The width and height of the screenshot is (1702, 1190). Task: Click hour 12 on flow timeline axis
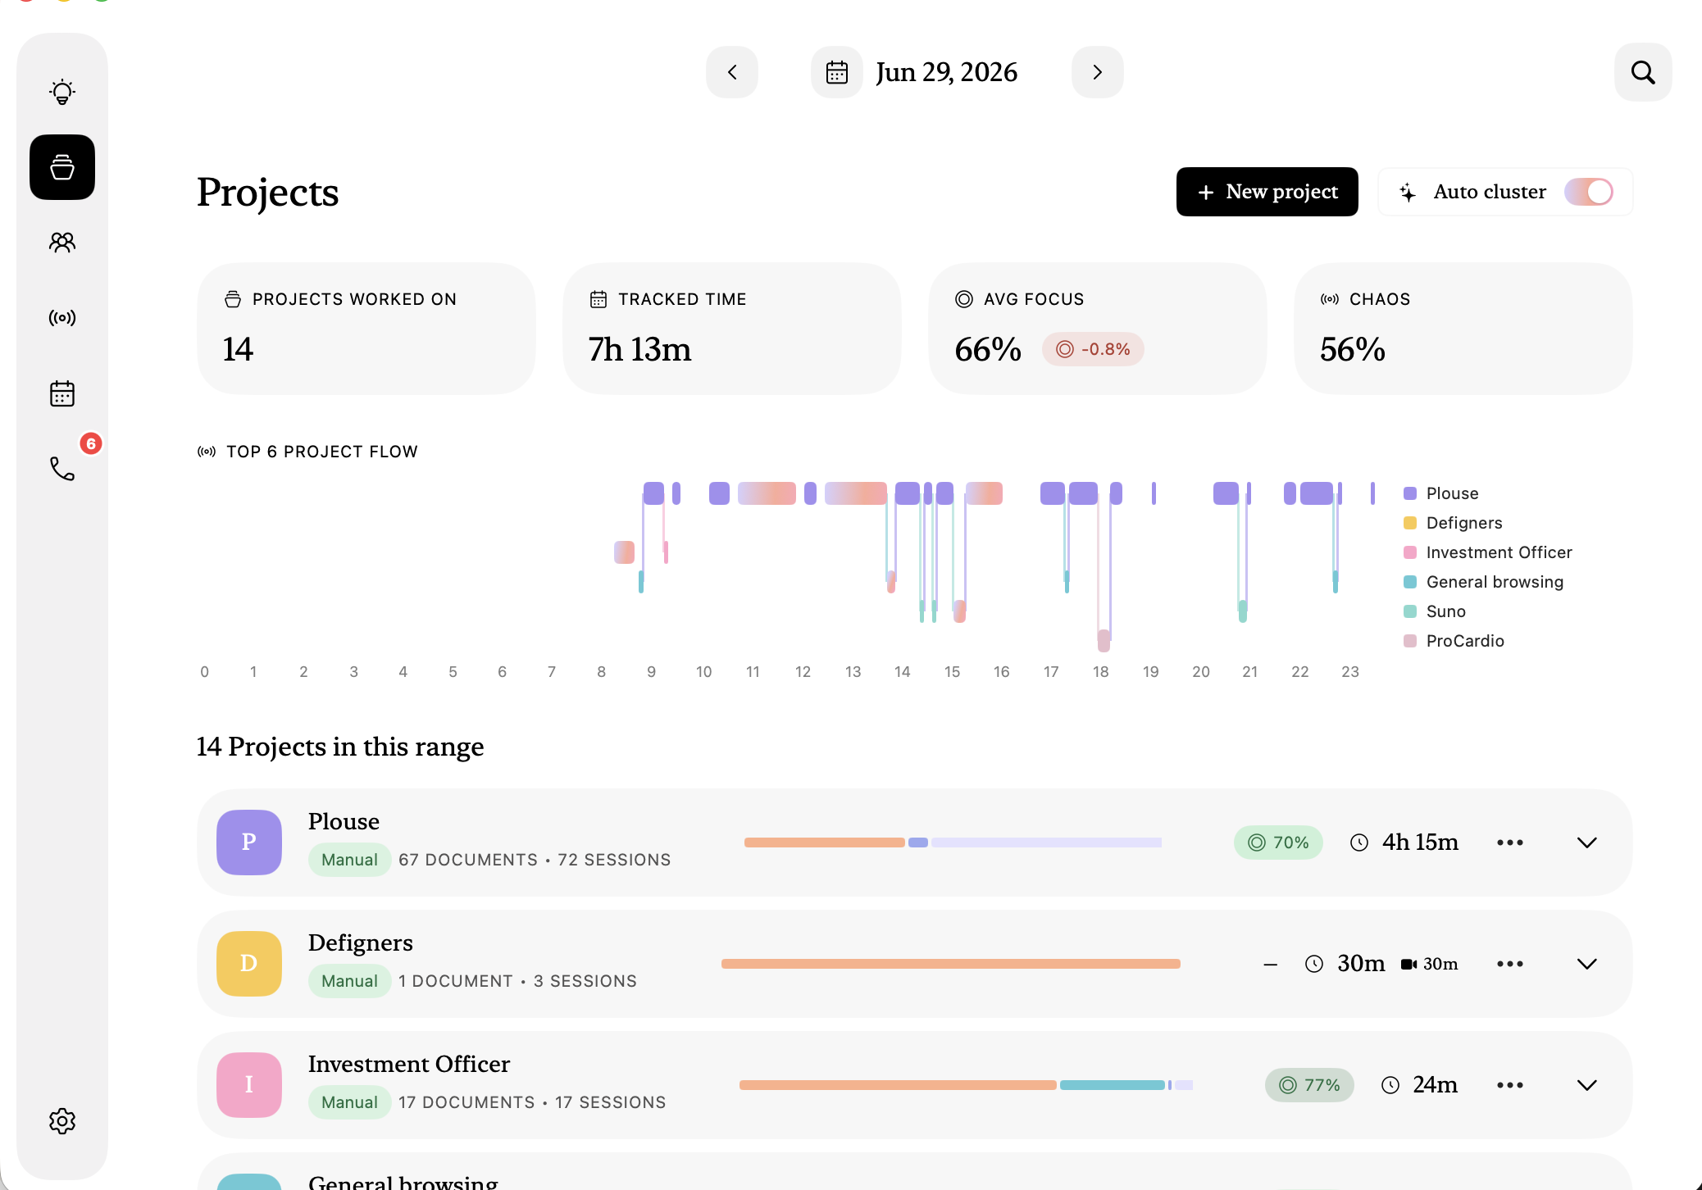coord(803,672)
